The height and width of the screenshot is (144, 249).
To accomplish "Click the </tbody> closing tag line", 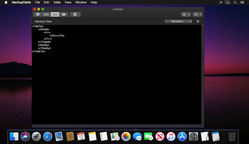I will click(x=44, y=48).
